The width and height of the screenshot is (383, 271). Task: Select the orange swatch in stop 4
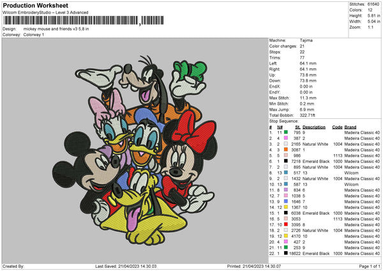pos(285,150)
